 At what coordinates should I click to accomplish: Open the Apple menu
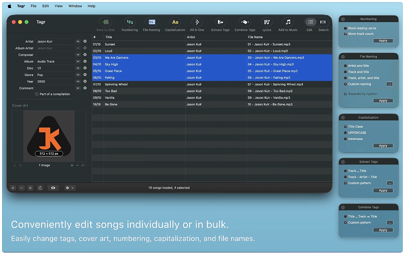9,6
